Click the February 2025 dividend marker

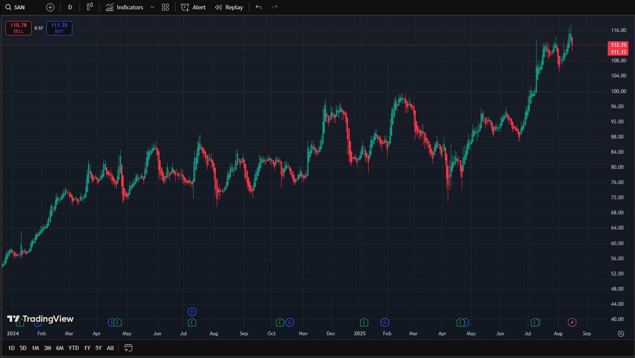point(385,323)
